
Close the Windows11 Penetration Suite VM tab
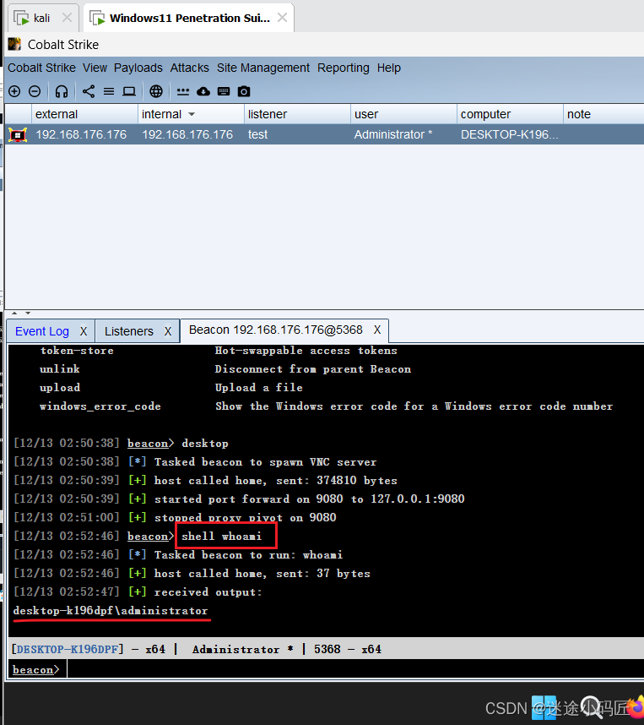[282, 18]
